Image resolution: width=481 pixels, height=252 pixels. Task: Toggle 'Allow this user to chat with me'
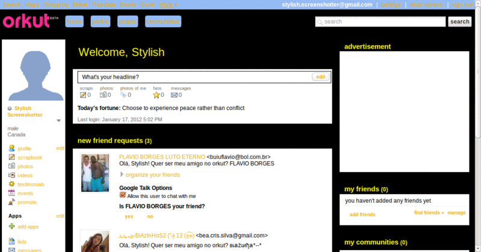(123, 195)
